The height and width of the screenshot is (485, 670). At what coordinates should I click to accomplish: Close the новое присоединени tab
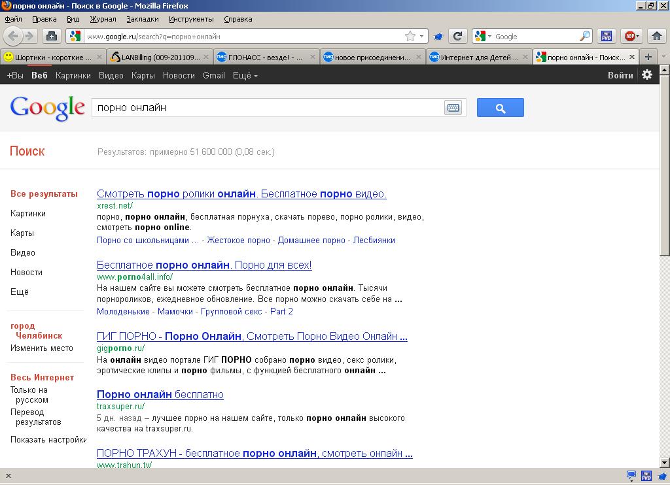click(419, 57)
